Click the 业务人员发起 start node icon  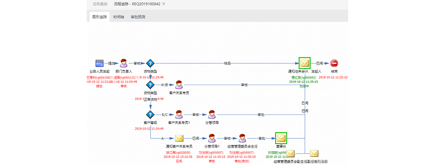(x=99, y=63)
